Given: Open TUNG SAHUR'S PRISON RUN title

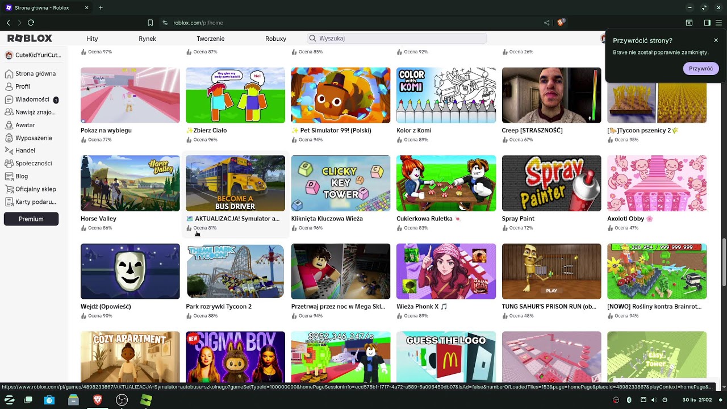Looking at the screenshot, I should tap(549, 306).
